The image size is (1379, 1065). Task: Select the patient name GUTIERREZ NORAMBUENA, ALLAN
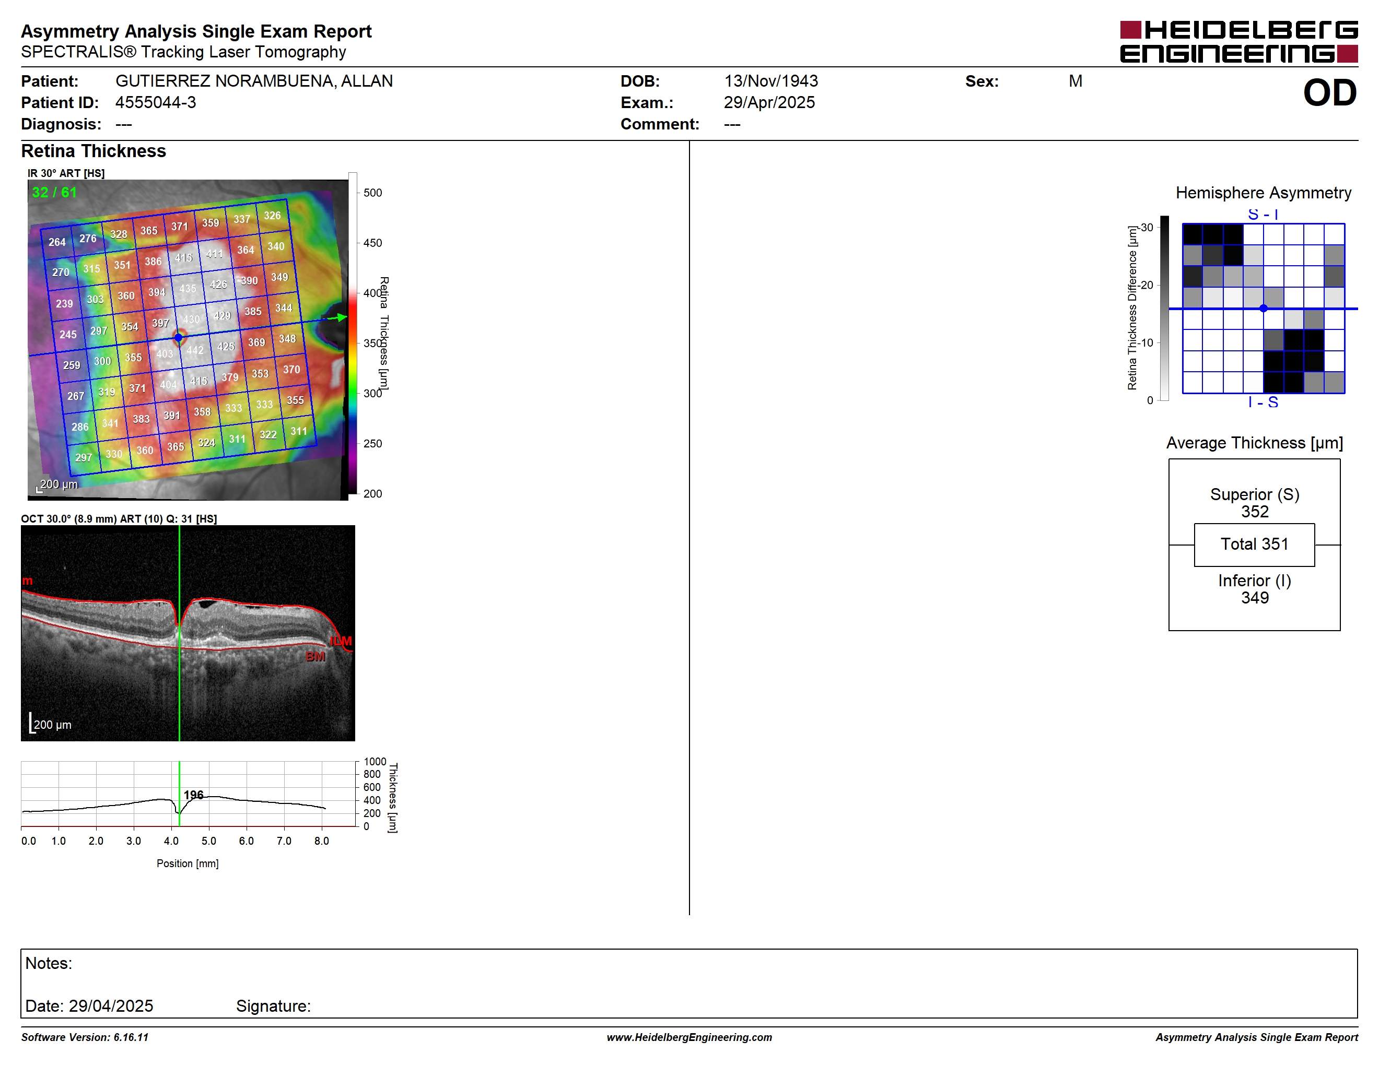(x=254, y=81)
